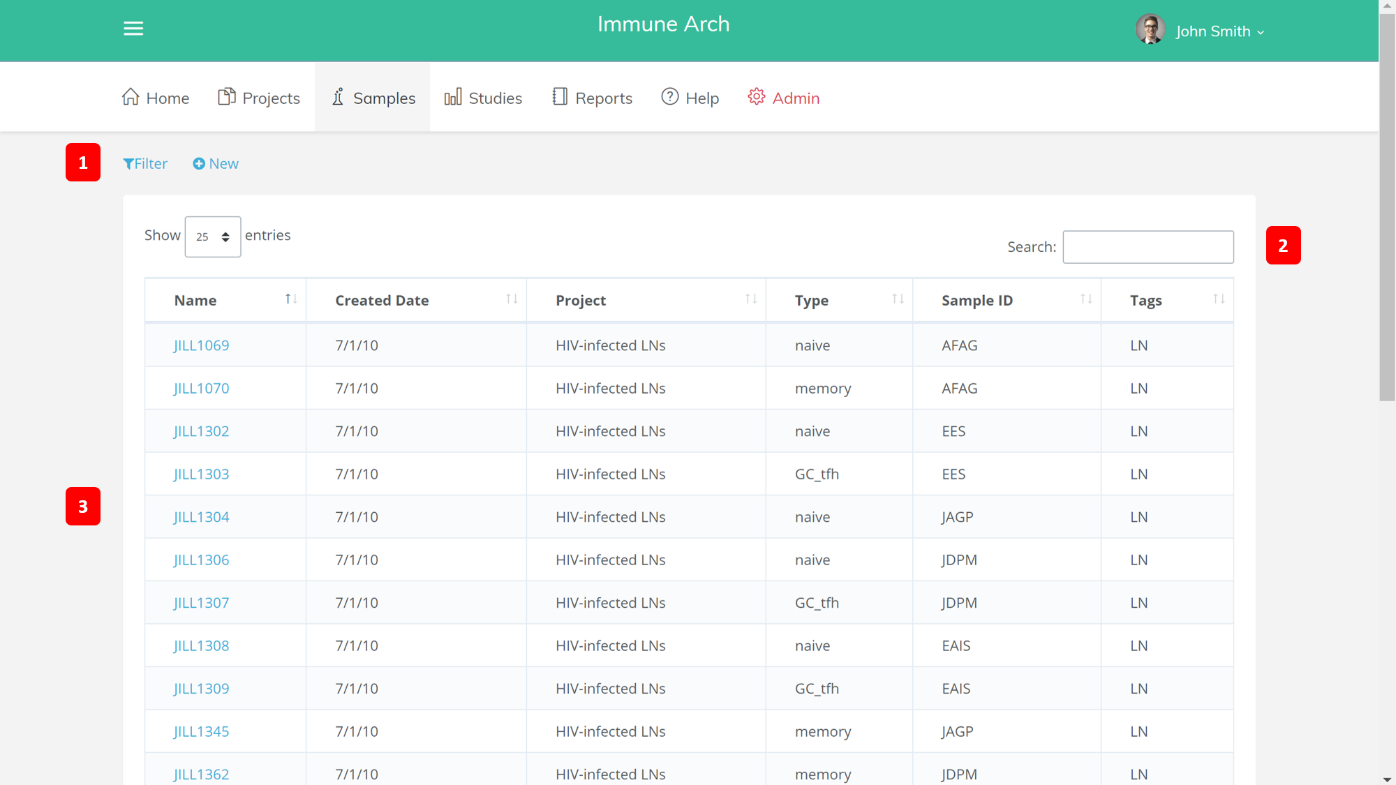Click the Reports notebook icon
The height and width of the screenshot is (785, 1396).
tap(560, 97)
